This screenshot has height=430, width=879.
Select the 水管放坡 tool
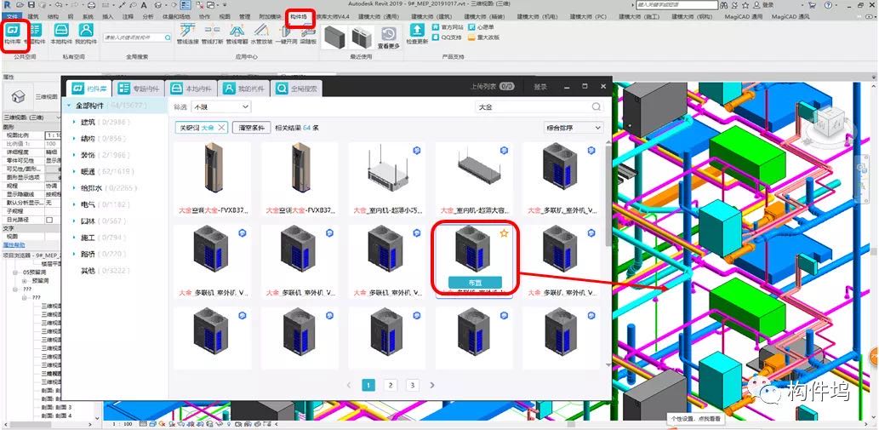point(261,34)
